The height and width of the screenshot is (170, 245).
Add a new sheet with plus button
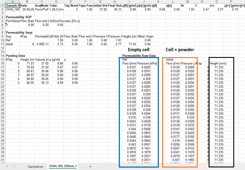pyautogui.click(x=90, y=167)
